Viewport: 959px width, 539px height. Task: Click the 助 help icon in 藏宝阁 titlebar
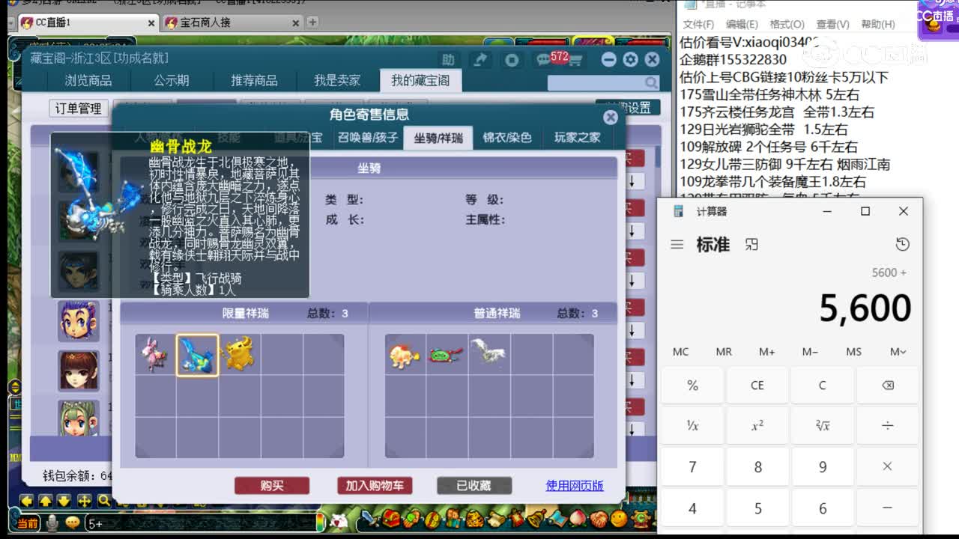point(448,58)
